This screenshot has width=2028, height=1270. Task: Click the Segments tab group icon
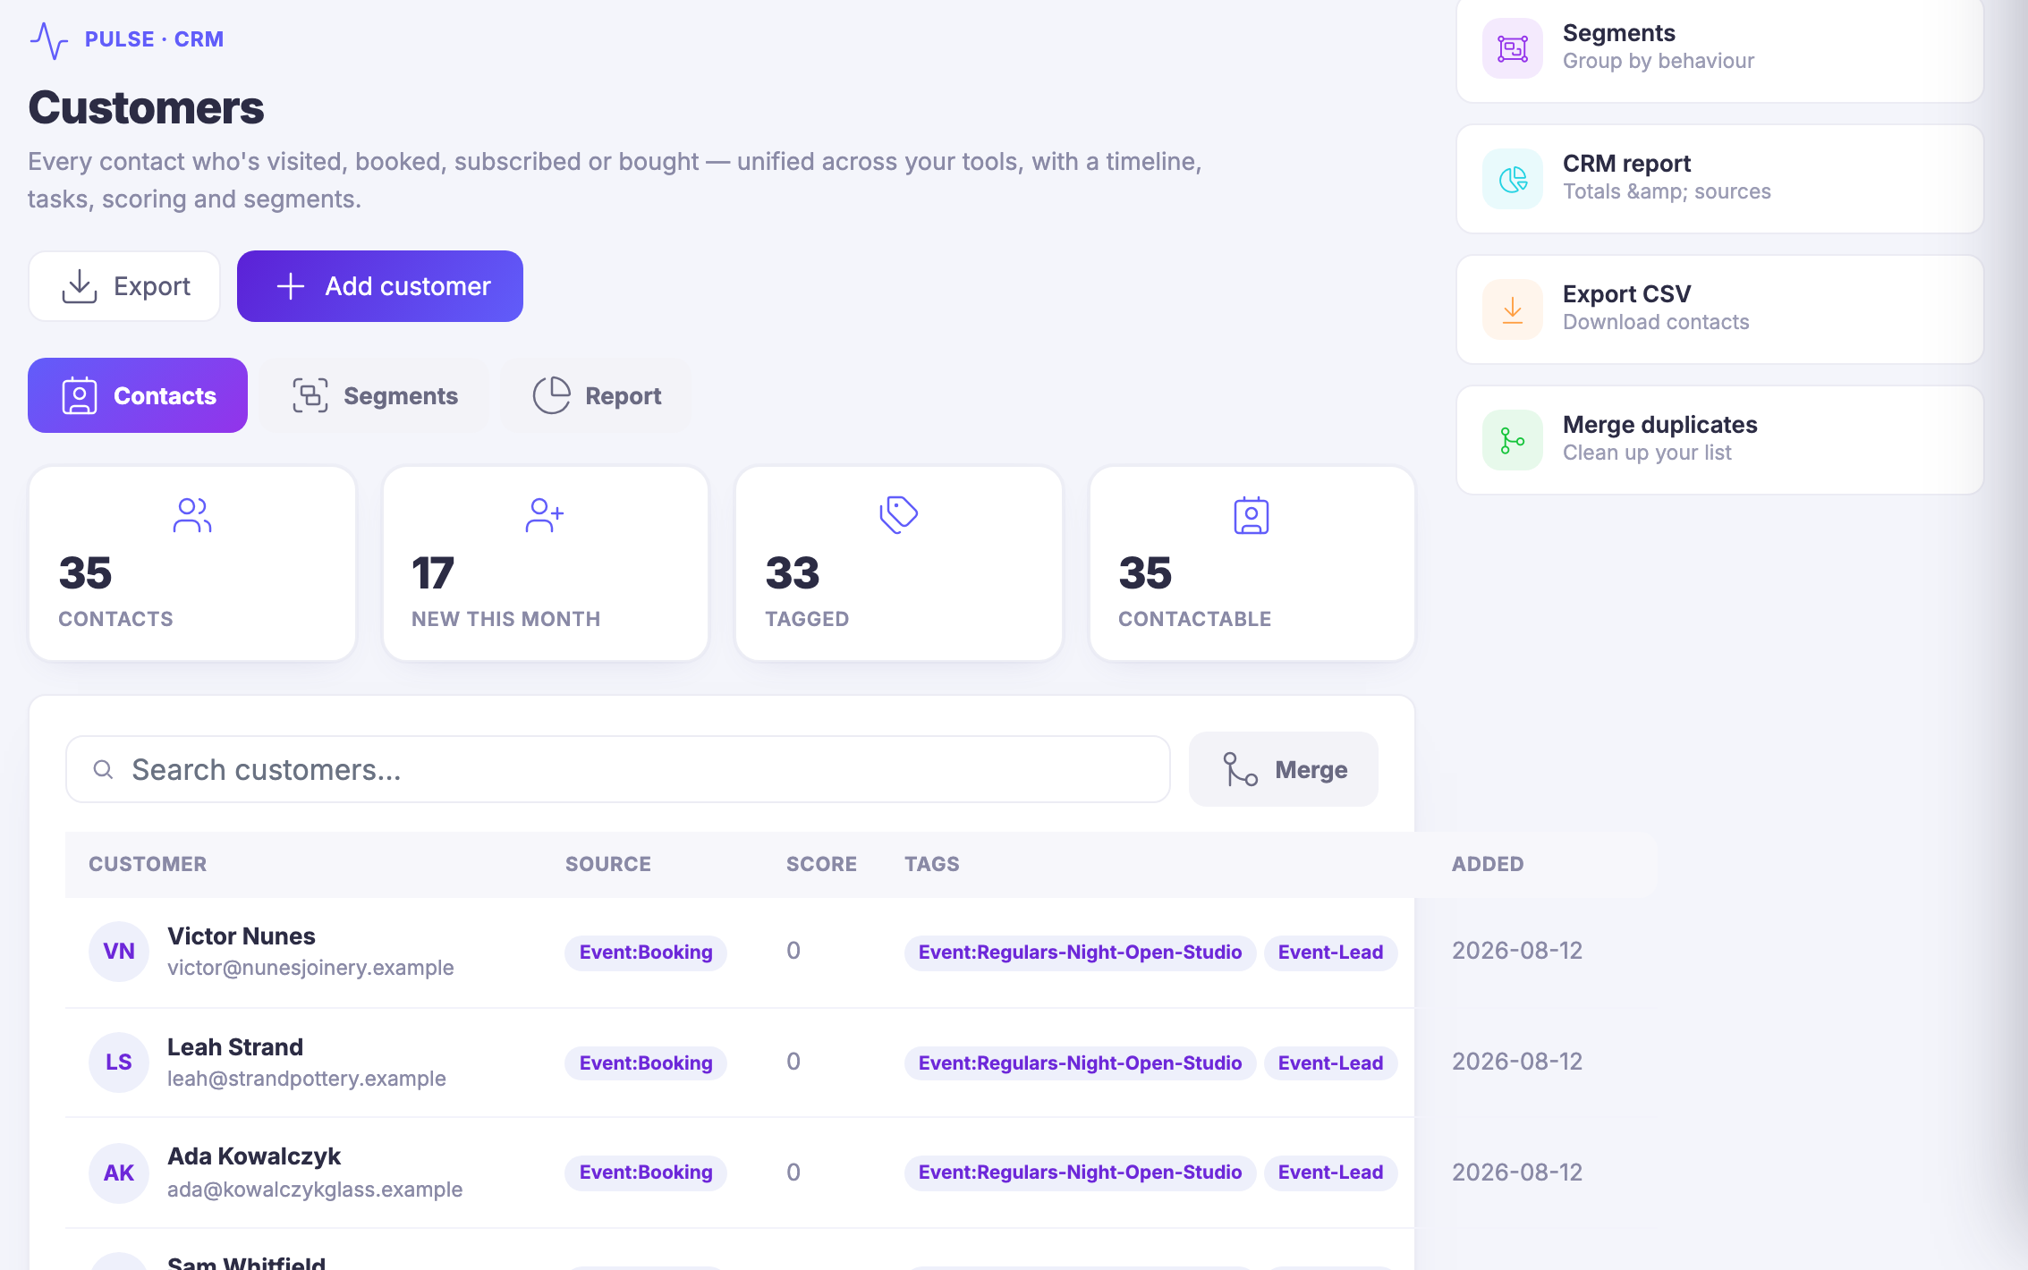[x=310, y=395]
